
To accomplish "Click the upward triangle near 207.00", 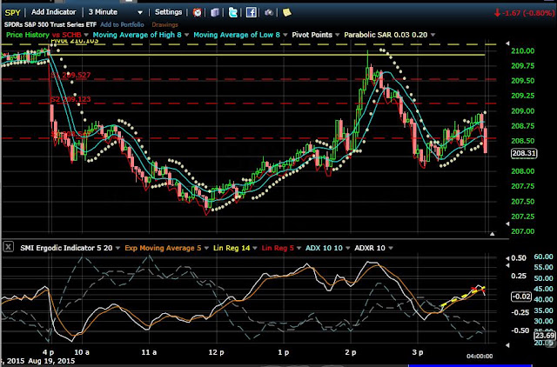I will 492,234.
